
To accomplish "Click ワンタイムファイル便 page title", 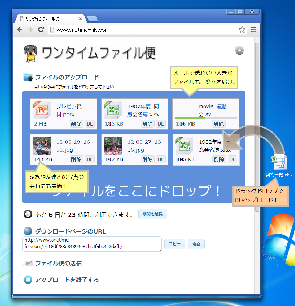I will pyautogui.click(x=99, y=53).
